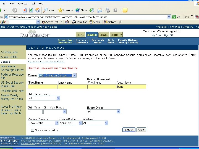The image size is (199, 149).
Task: Click the Privacy Policy footer link
Action: (x=28, y=143)
